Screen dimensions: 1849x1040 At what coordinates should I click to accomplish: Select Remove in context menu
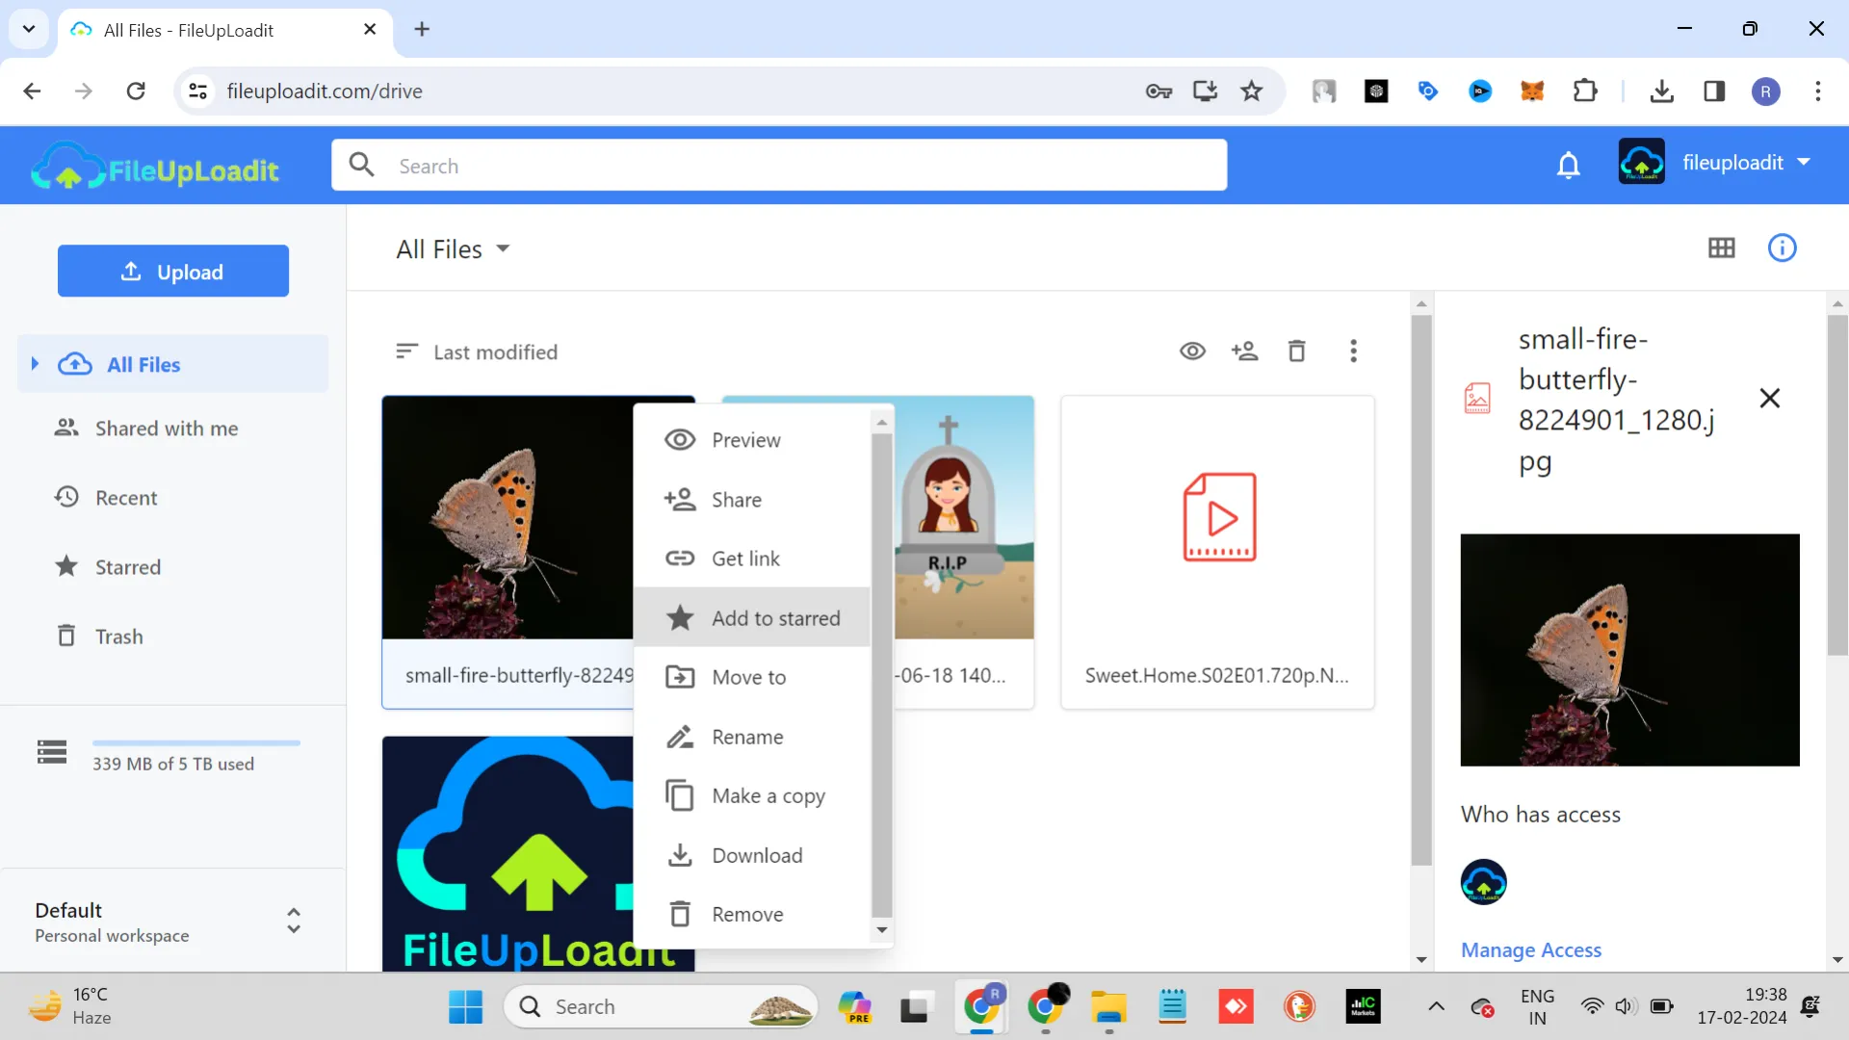752,915
